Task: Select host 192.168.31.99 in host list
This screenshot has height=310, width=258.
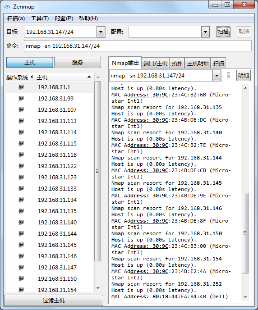Action: [x=50, y=99]
